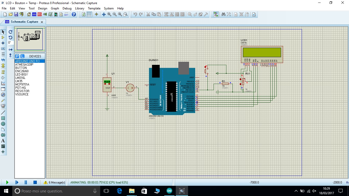This screenshot has height=196, width=349.
Task: Click the Electrical Rules Check icon
Action: click(x=254, y=14)
